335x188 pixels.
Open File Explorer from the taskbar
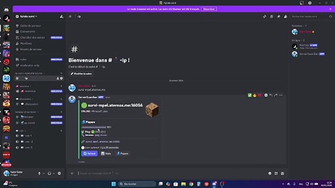[183, 184]
